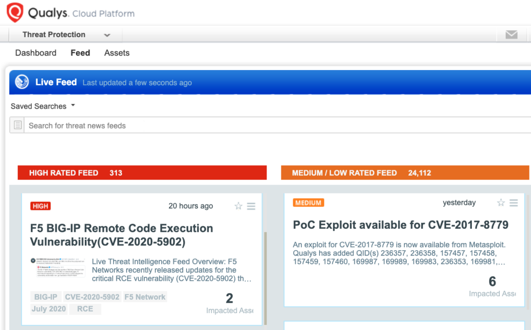Click the 6 impacted assets count
The image size is (531, 330).
point(492,281)
